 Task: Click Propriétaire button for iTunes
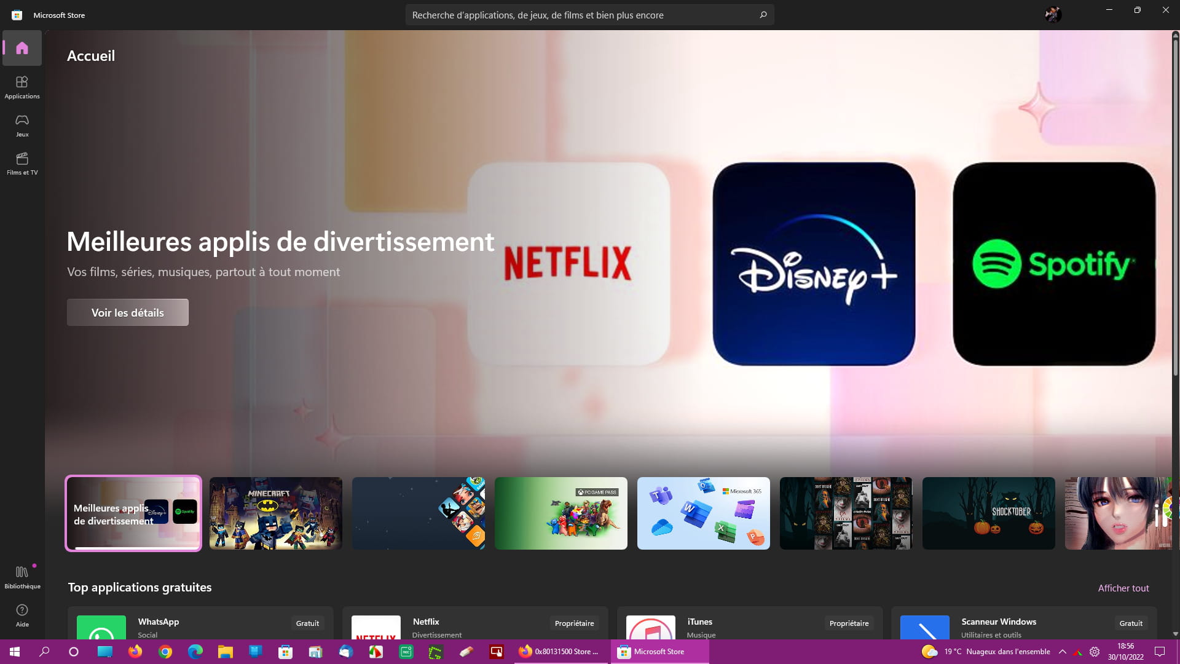click(x=849, y=623)
